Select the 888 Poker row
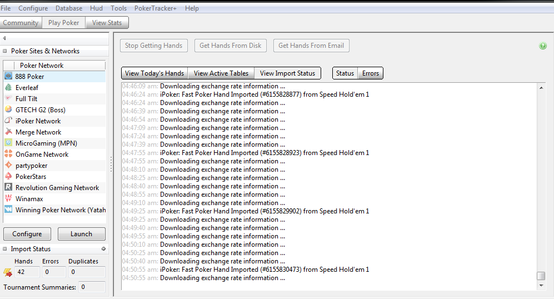 (x=55, y=76)
